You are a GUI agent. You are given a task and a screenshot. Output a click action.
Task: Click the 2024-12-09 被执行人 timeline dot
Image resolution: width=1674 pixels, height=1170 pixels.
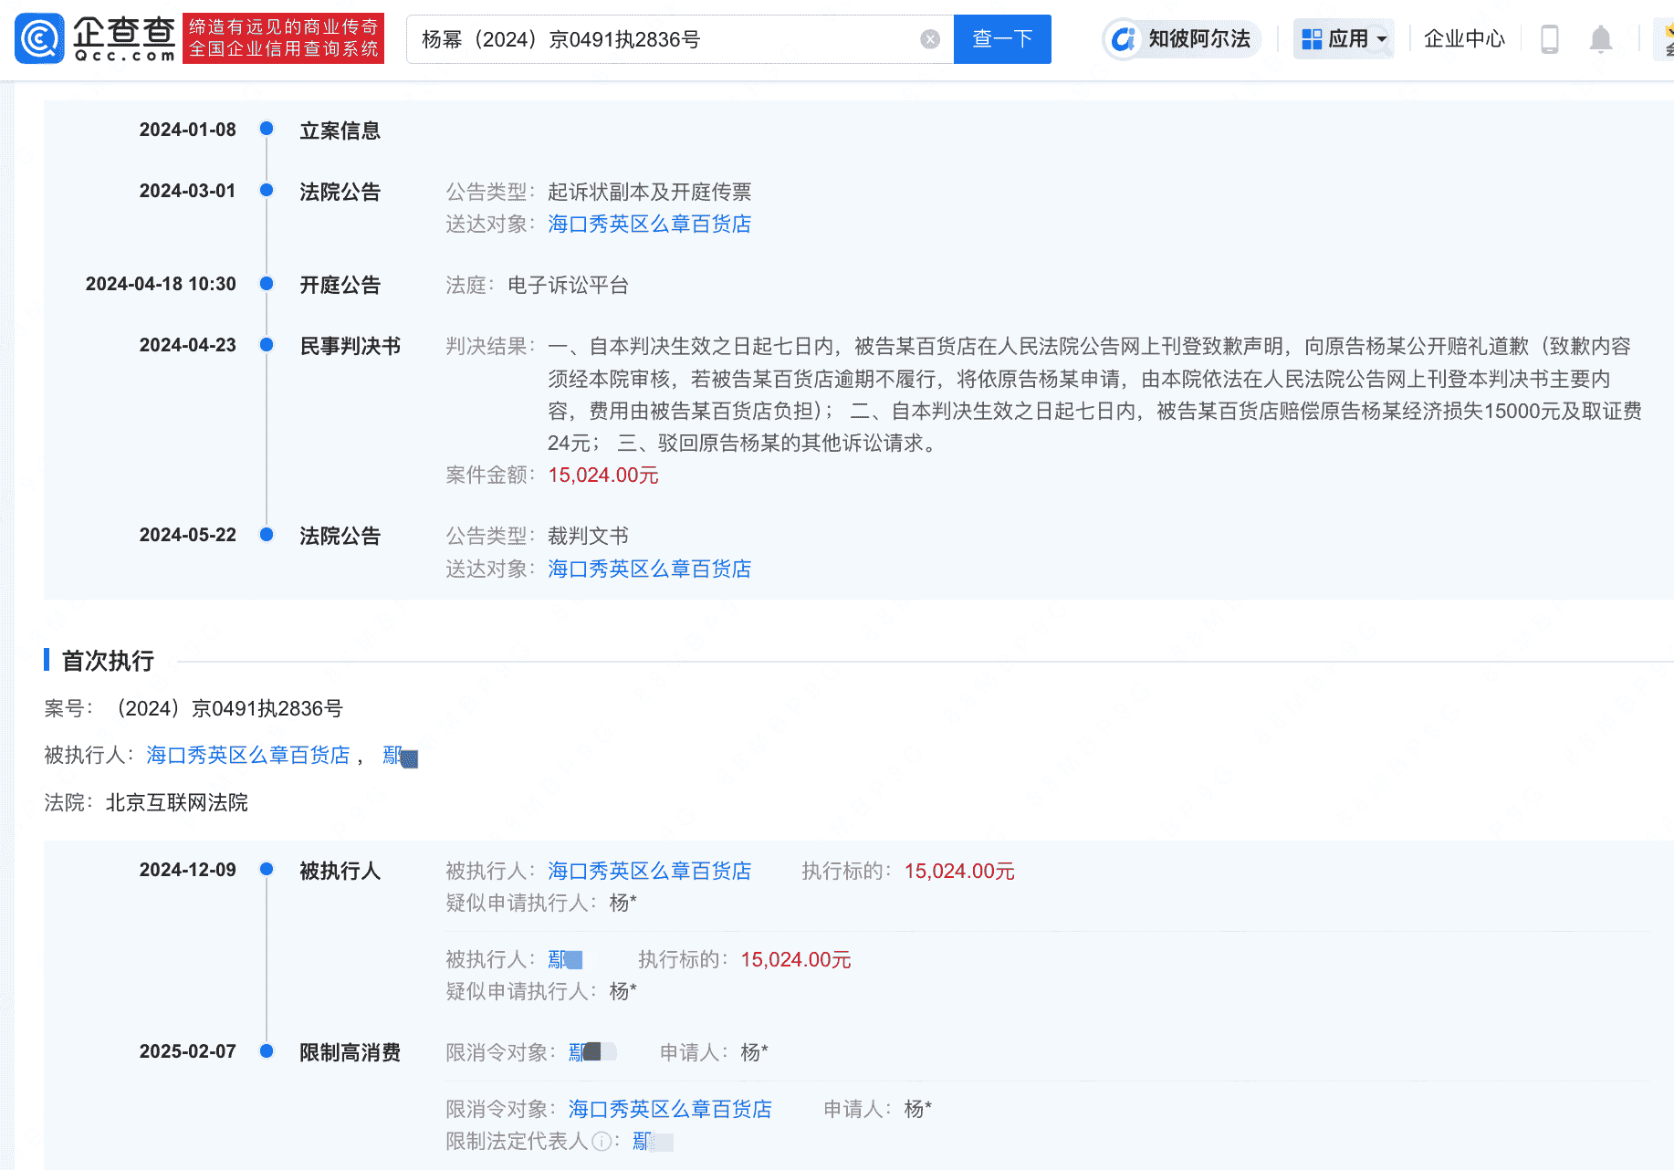(x=267, y=869)
